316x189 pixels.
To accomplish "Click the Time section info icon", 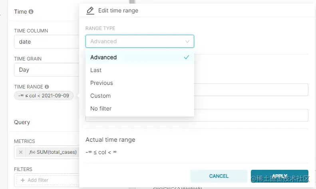I will 31,12.
